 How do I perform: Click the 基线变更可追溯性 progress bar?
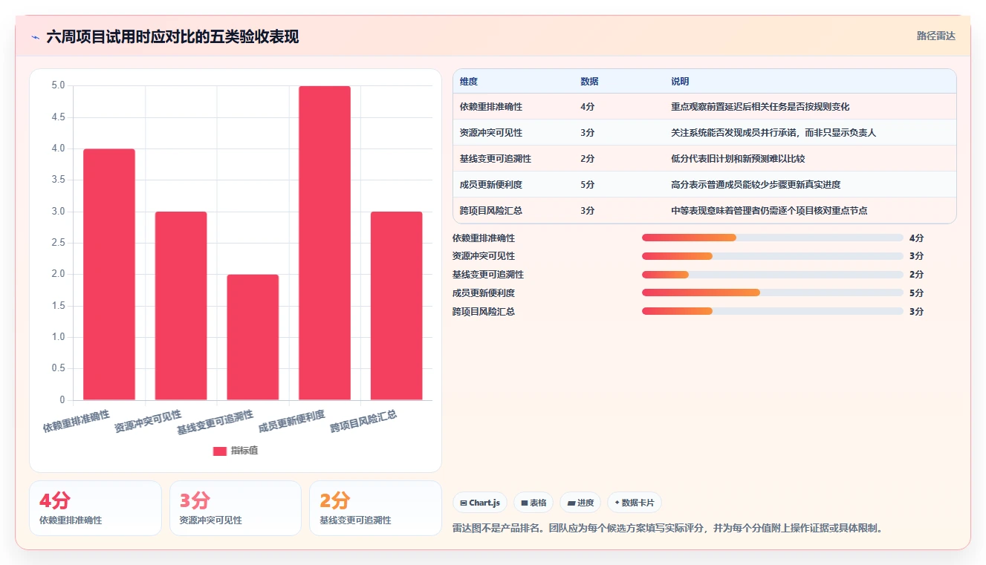point(773,275)
